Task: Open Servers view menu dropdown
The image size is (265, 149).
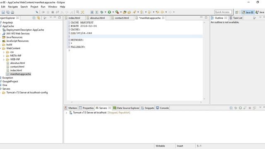Action: pos(260,108)
